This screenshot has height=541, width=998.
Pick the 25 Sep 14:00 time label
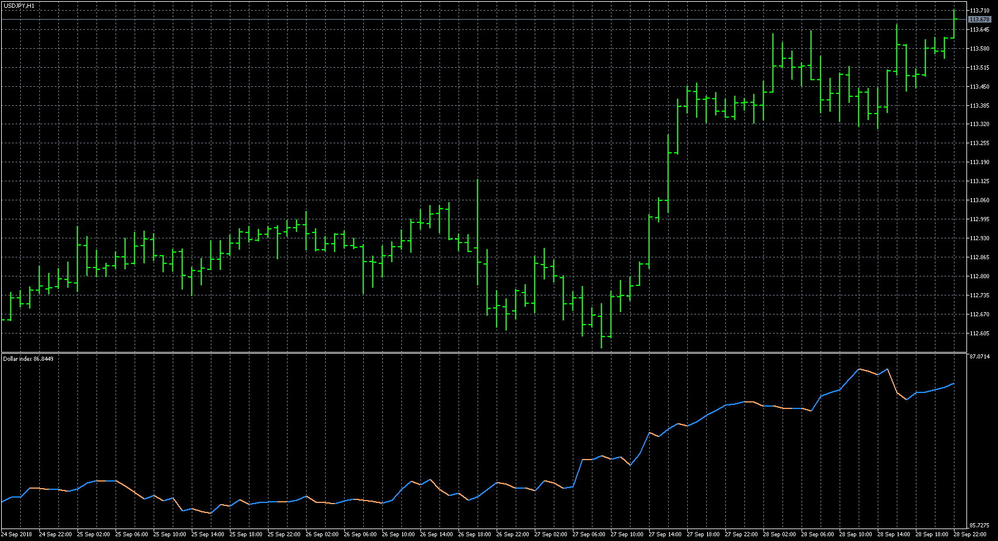pyautogui.click(x=208, y=534)
